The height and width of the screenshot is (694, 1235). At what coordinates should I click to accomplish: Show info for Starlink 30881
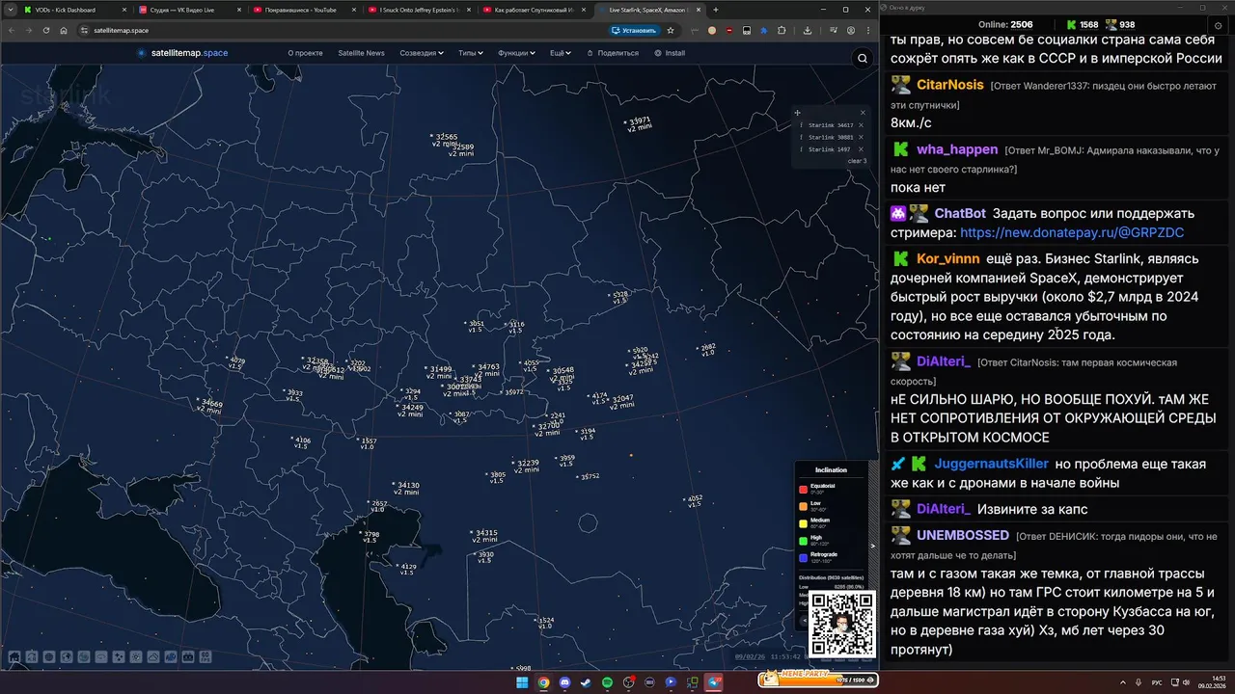801,137
